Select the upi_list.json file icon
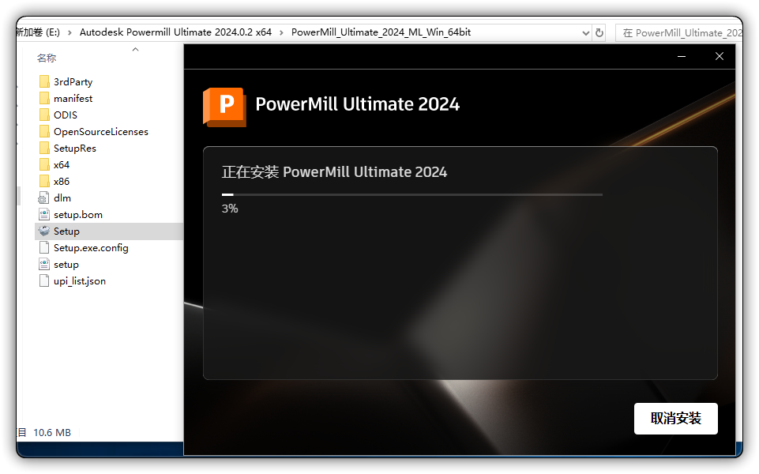Image resolution: width=759 pixels, height=474 pixels. pos(44,280)
